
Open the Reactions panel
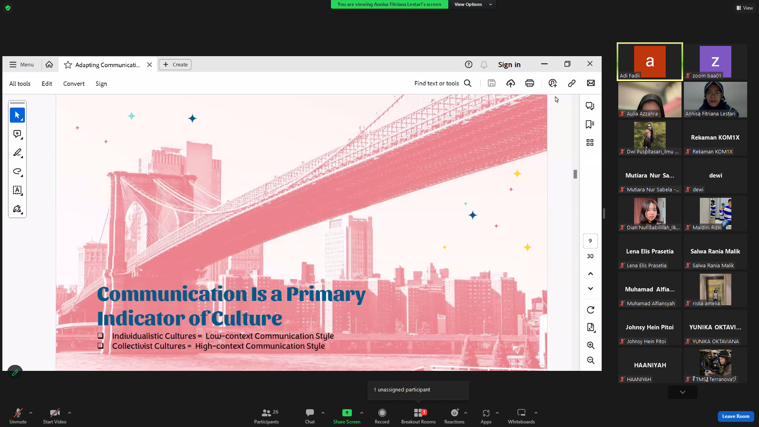[x=454, y=416]
